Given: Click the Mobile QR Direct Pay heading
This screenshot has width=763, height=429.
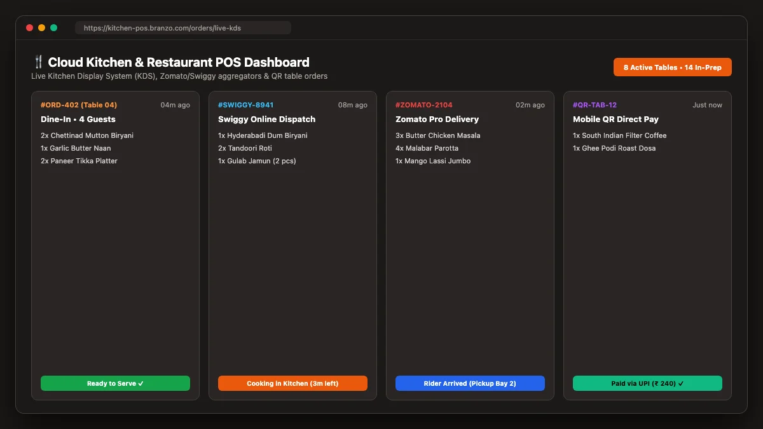Looking at the screenshot, I should coord(615,119).
